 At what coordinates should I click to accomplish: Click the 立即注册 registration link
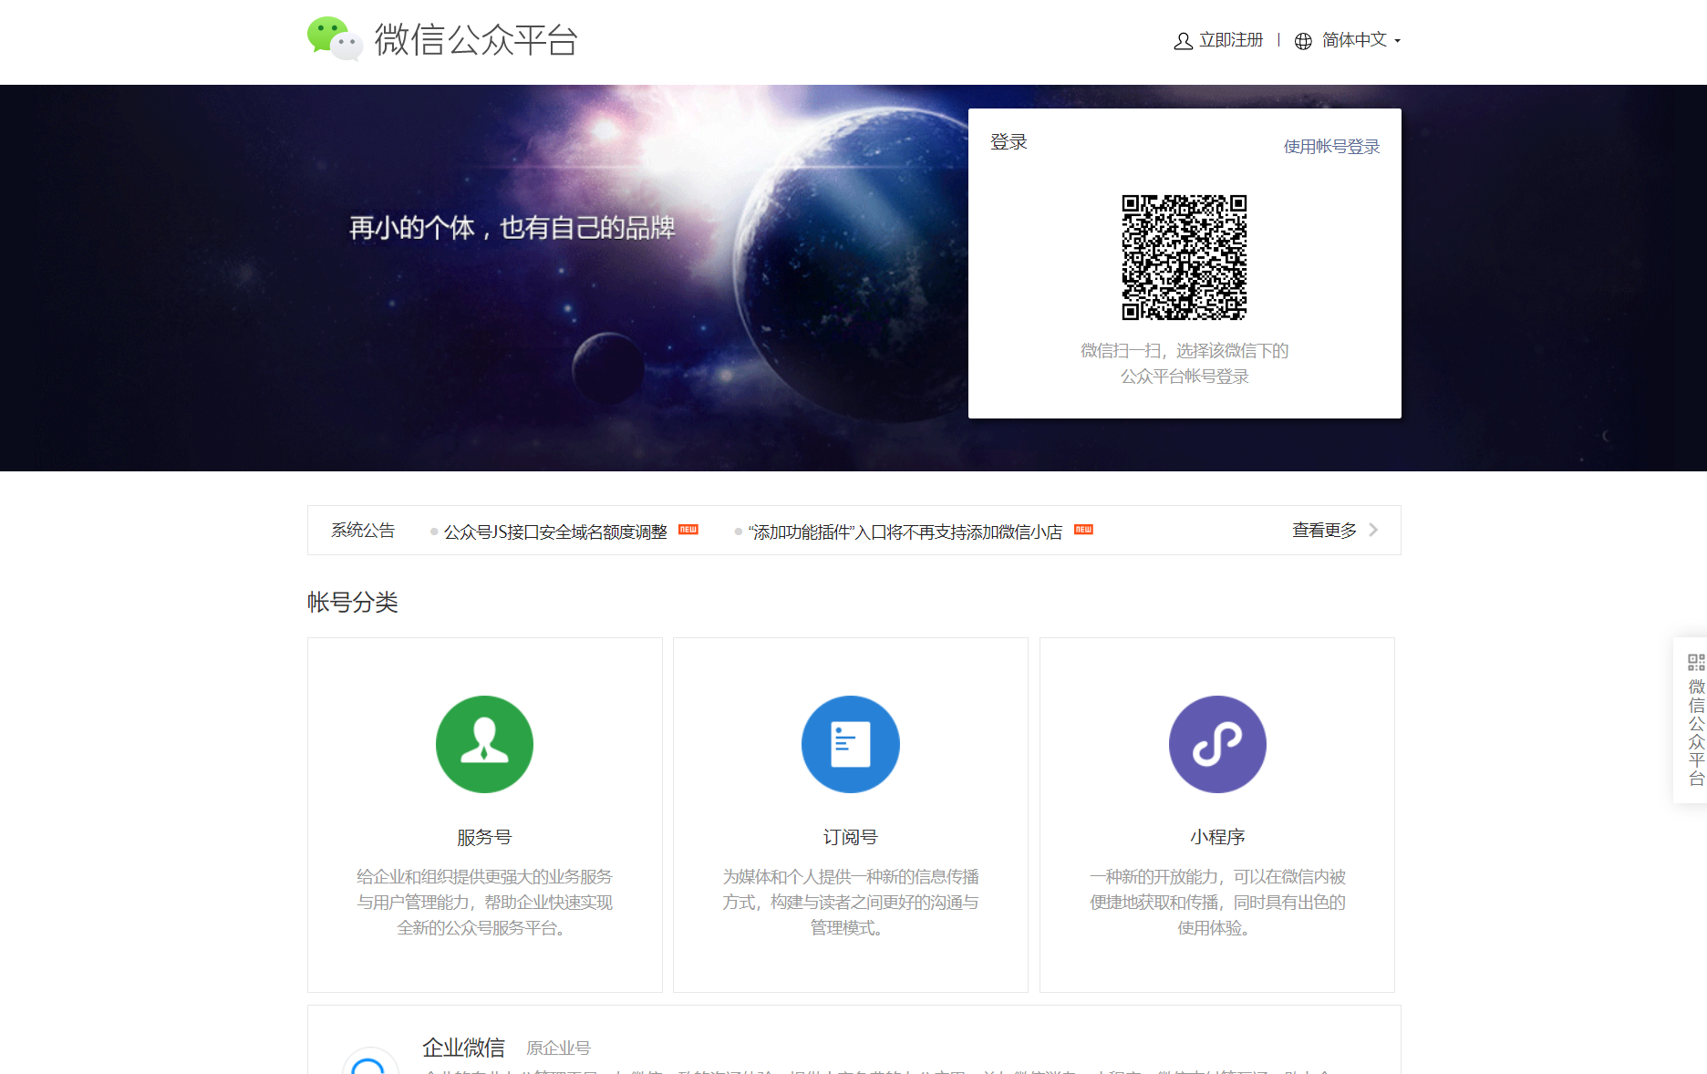click(1231, 40)
